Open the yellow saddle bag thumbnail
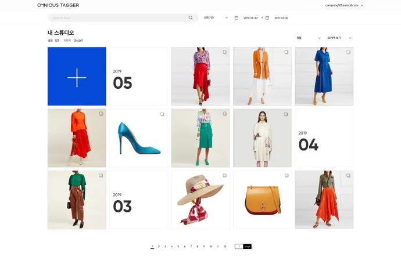The image size is (401, 264). (262, 200)
